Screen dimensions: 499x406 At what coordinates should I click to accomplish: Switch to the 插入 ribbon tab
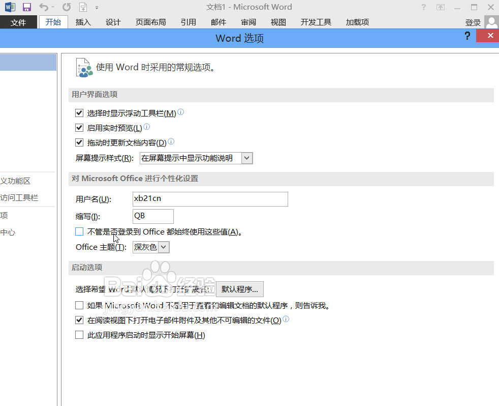point(83,22)
